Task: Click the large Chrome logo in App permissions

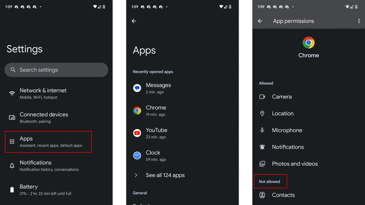Action: pyautogui.click(x=309, y=43)
